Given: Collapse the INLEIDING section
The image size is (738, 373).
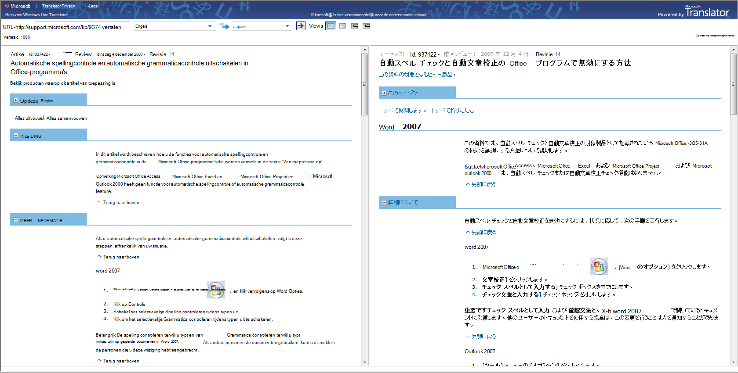Looking at the screenshot, I should pos(15,136).
